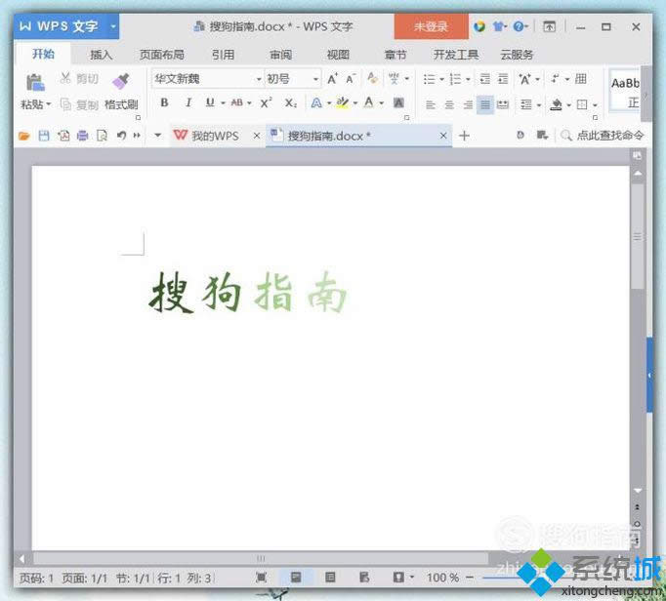Open the 开发工具 (Developer) tab
Image resolution: width=666 pixels, height=601 pixels.
point(456,55)
